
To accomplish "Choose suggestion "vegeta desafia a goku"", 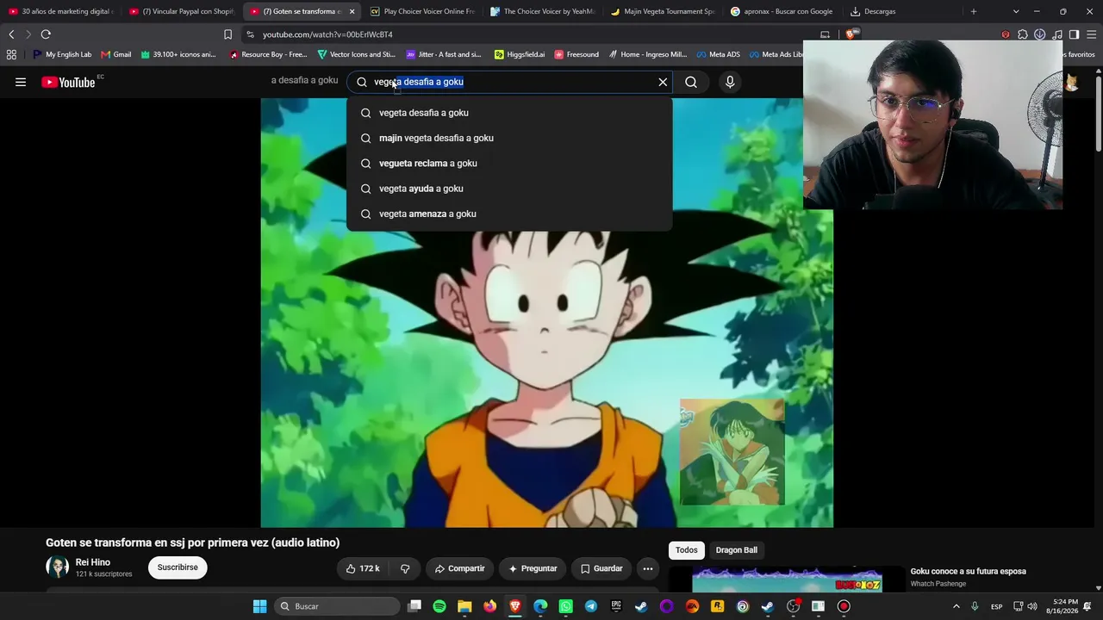I will pyautogui.click(x=509, y=113).
